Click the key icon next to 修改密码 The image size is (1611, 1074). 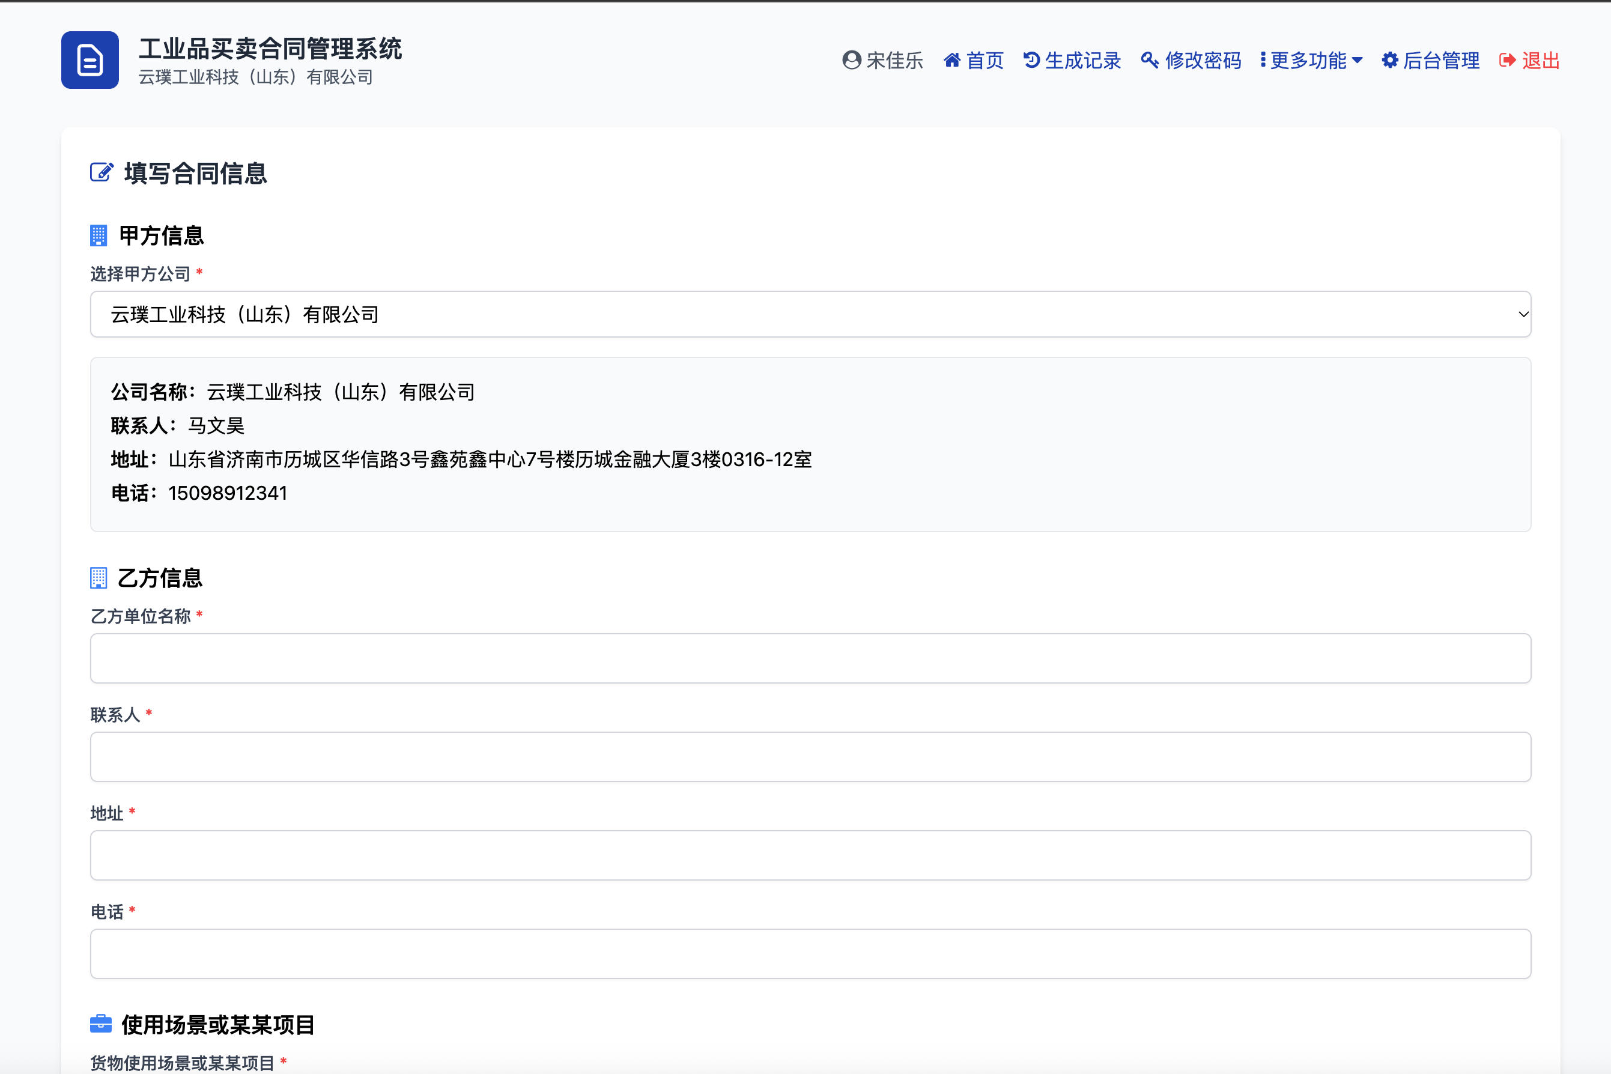tap(1150, 60)
